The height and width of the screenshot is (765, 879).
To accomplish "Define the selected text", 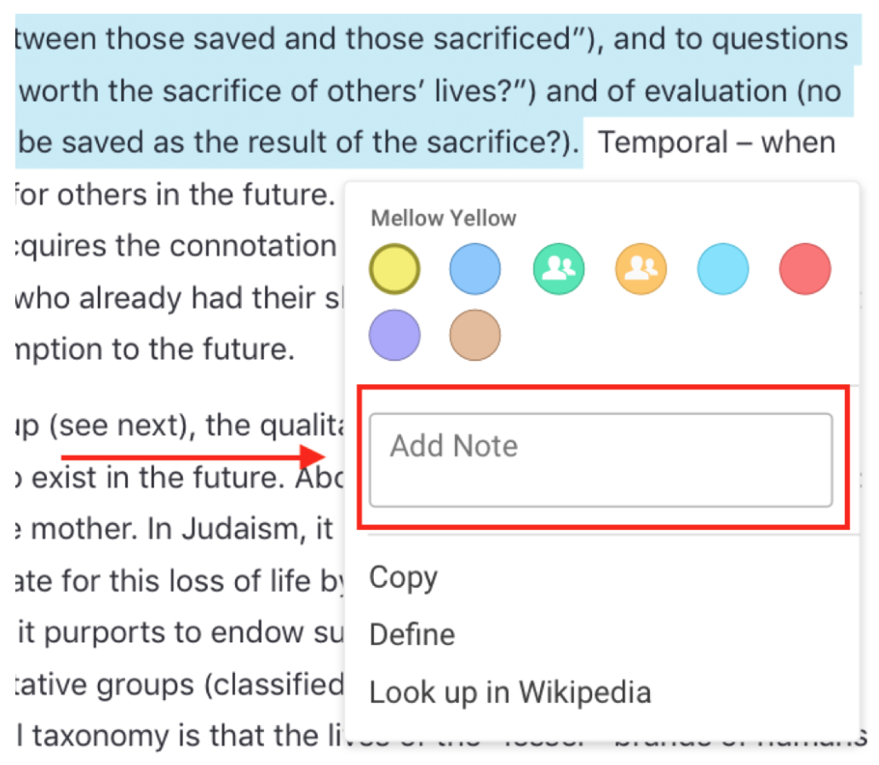I will click(x=411, y=635).
